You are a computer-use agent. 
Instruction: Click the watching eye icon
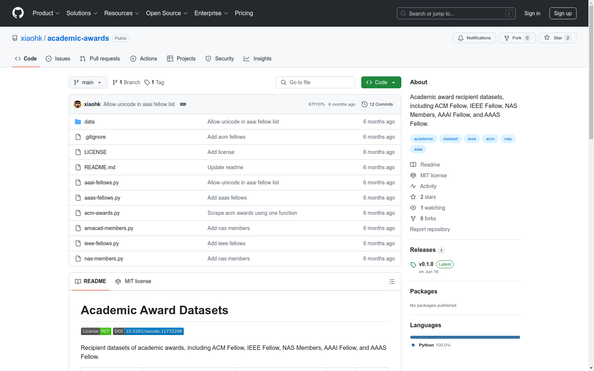[x=413, y=208]
